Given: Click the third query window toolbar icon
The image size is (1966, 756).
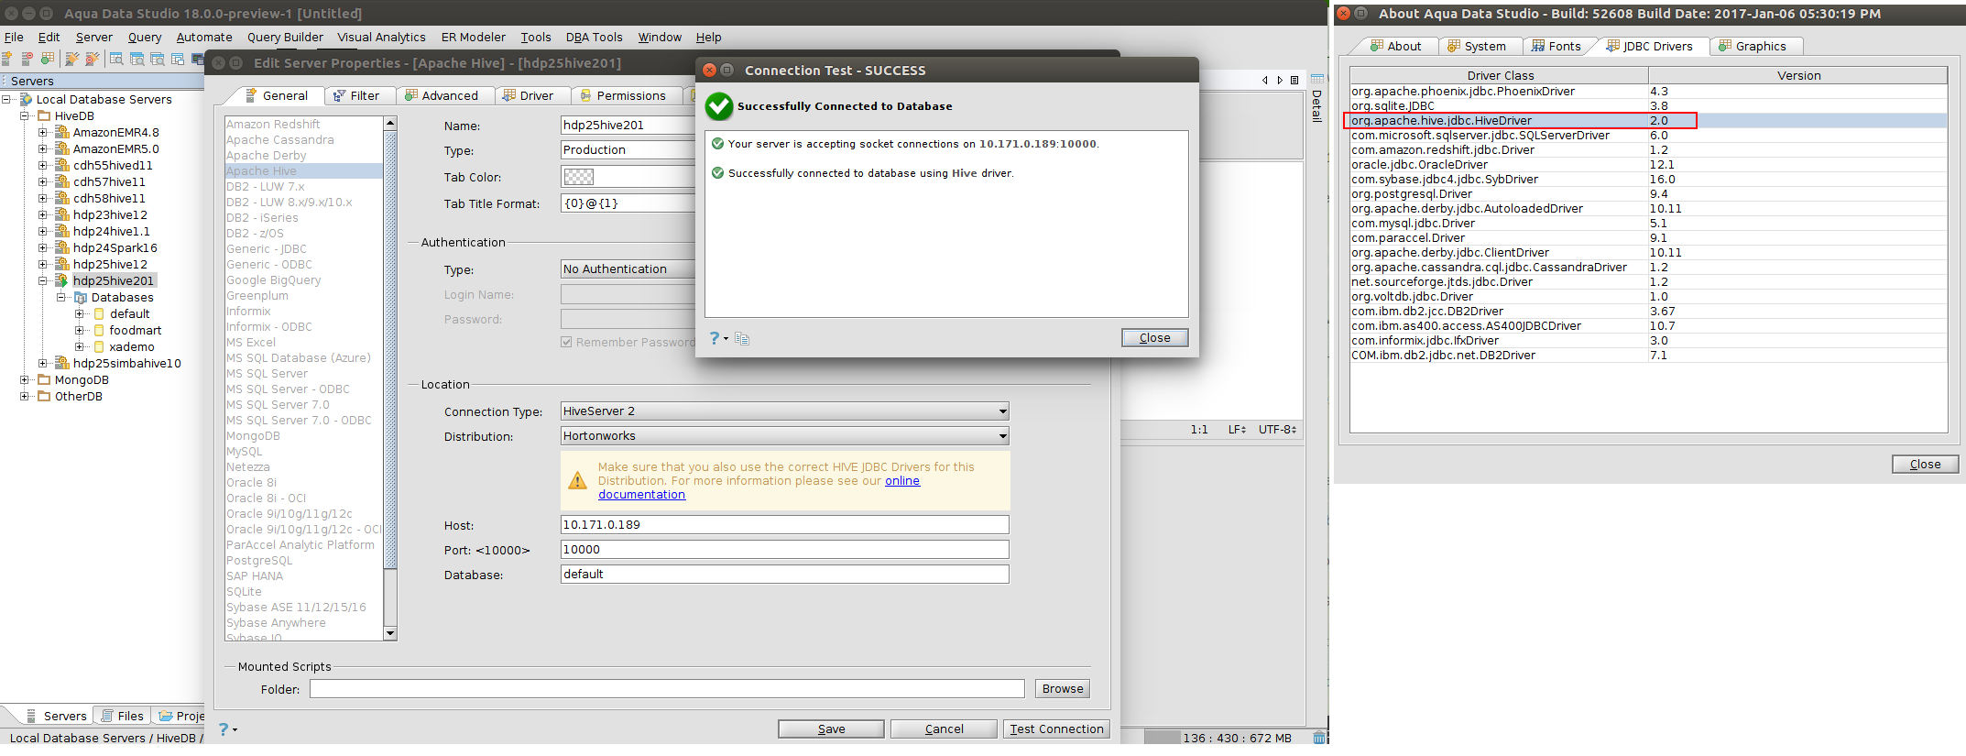Looking at the screenshot, I should (x=157, y=59).
